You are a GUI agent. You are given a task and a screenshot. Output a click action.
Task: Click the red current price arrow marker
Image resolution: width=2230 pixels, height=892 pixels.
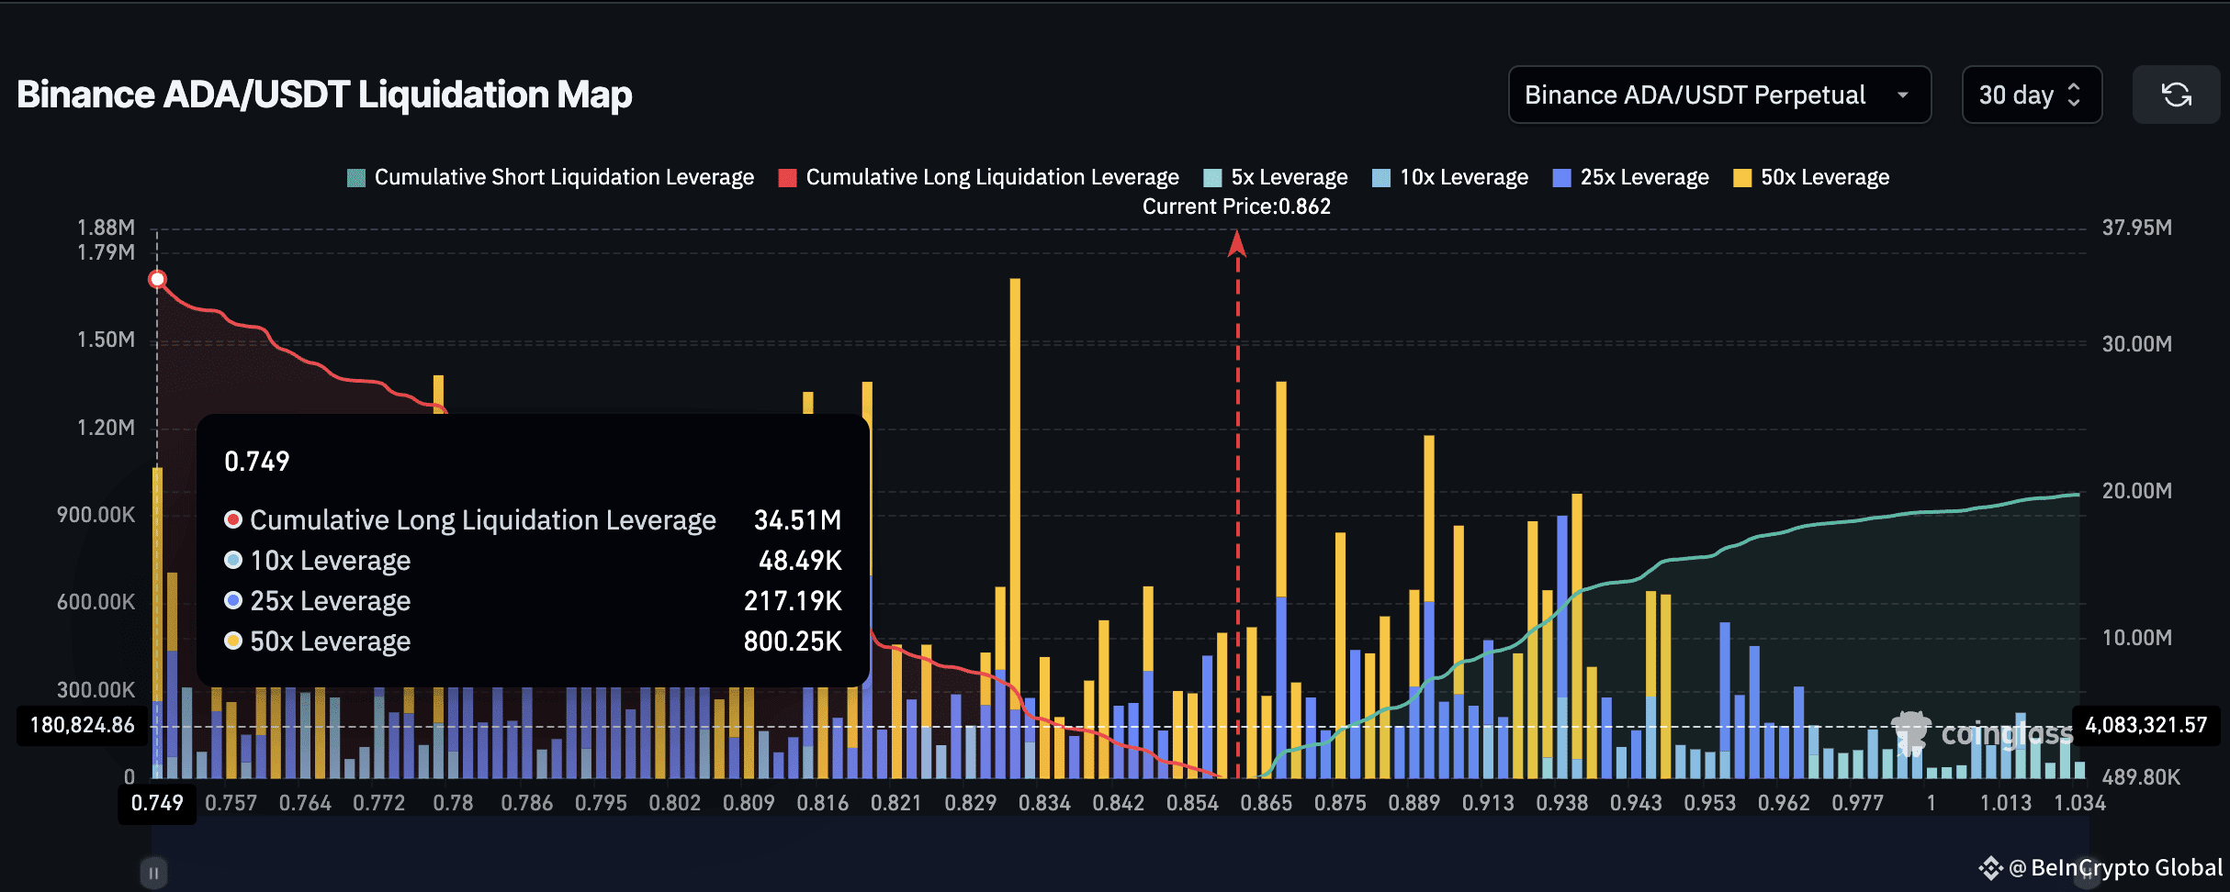[x=1237, y=243]
